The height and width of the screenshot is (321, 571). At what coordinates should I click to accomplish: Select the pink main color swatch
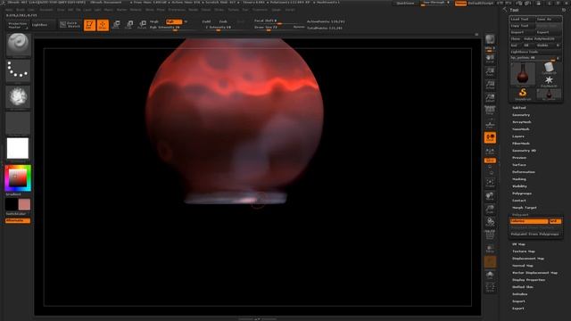click(x=24, y=204)
